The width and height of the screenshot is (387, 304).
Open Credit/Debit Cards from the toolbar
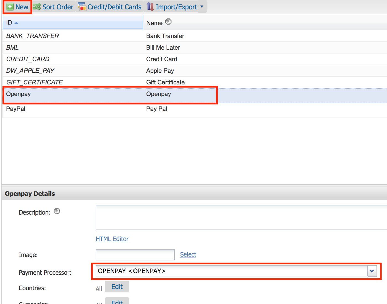click(114, 7)
